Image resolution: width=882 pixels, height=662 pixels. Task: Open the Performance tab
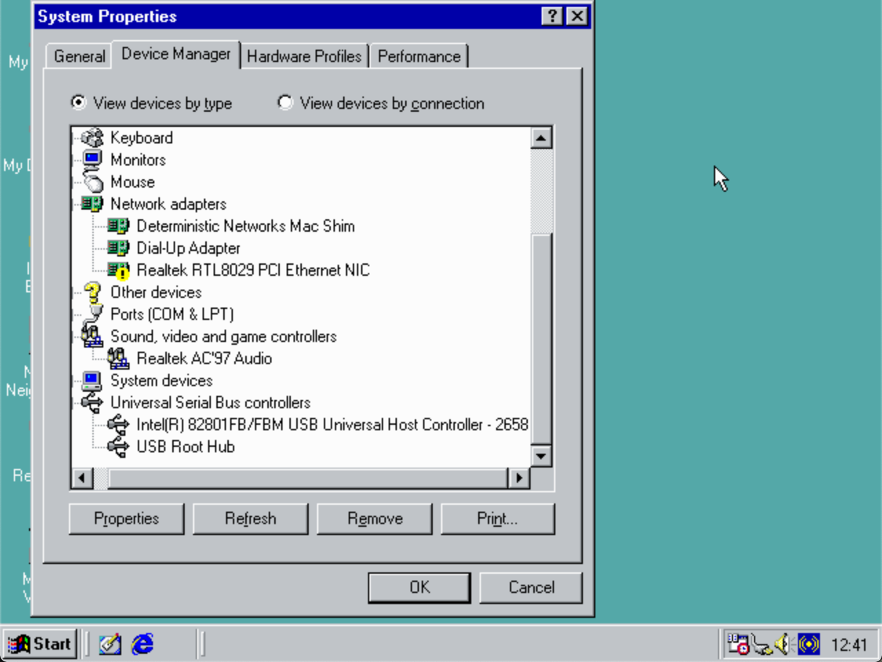click(x=418, y=57)
